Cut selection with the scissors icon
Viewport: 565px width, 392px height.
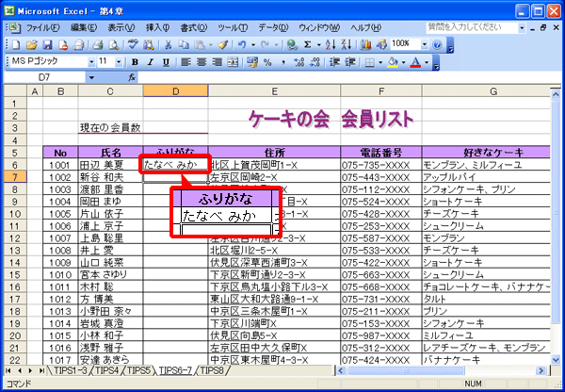tap(168, 44)
